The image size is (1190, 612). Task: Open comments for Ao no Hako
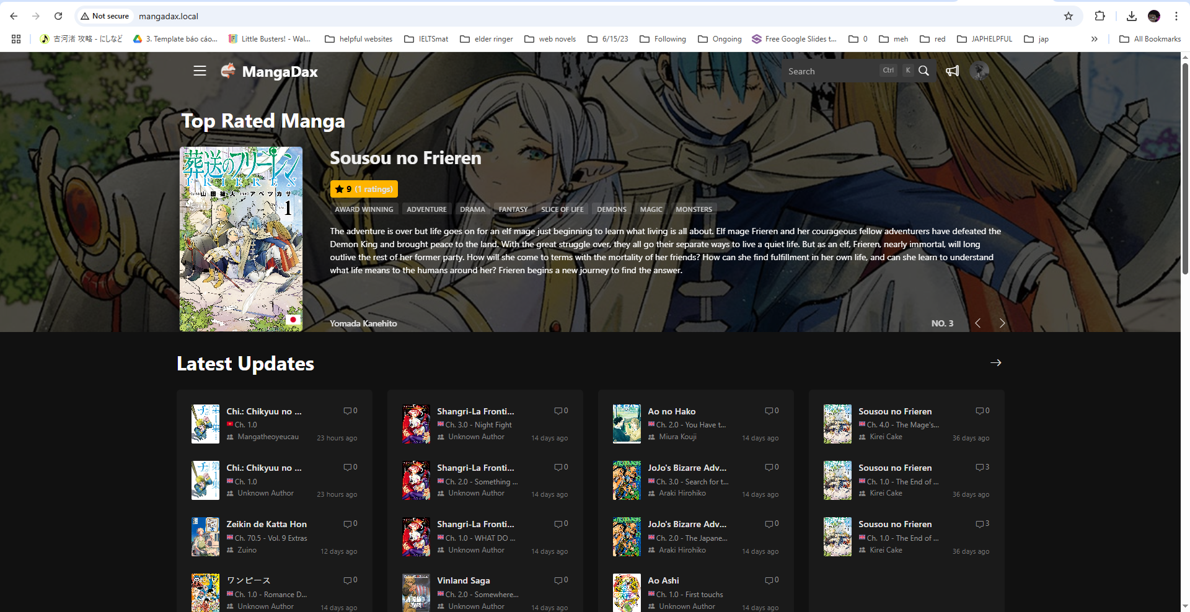(x=772, y=411)
